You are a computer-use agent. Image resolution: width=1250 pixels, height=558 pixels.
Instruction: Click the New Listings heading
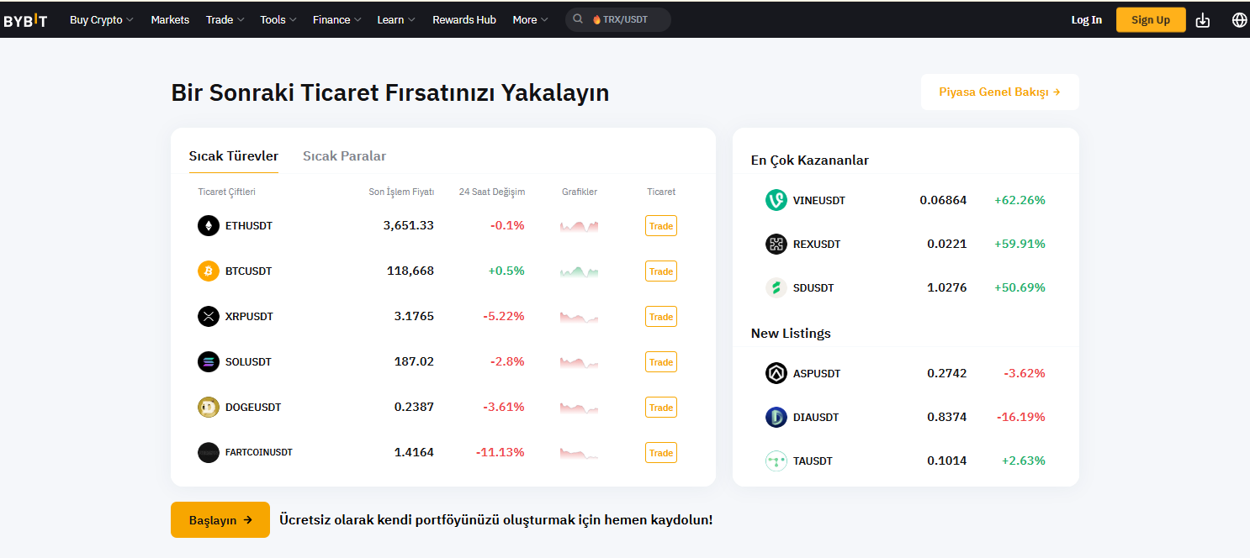791,333
